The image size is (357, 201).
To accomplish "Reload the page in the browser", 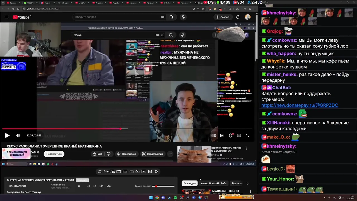I will 13,9.
